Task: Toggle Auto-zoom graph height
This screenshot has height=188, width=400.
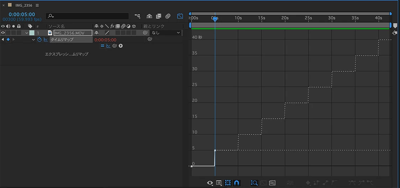Action: pyautogui.click(x=254, y=183)
